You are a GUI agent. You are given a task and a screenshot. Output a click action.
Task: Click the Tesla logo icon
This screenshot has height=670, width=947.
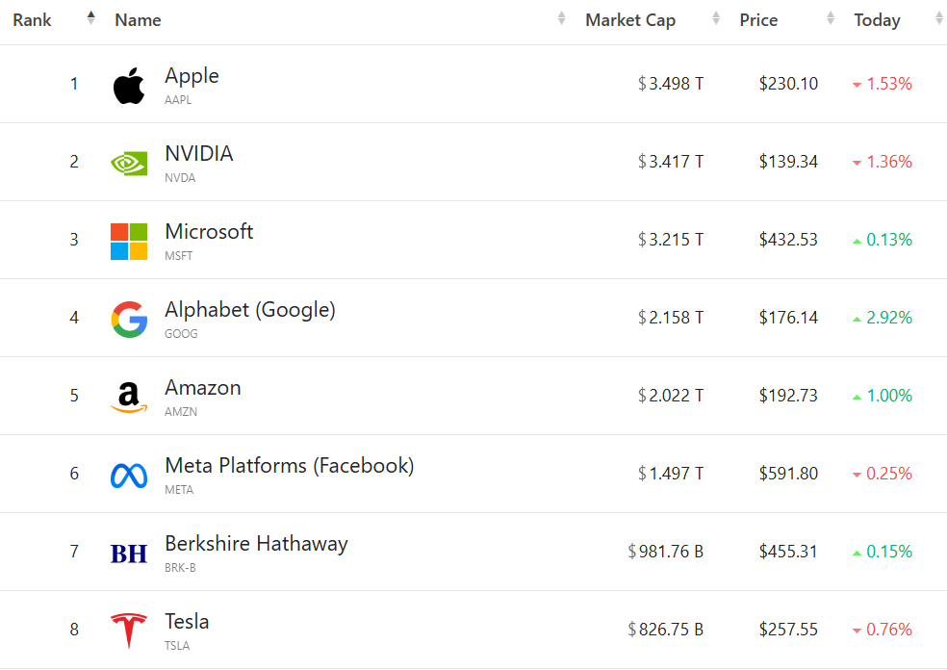click(x=129, y=631)
